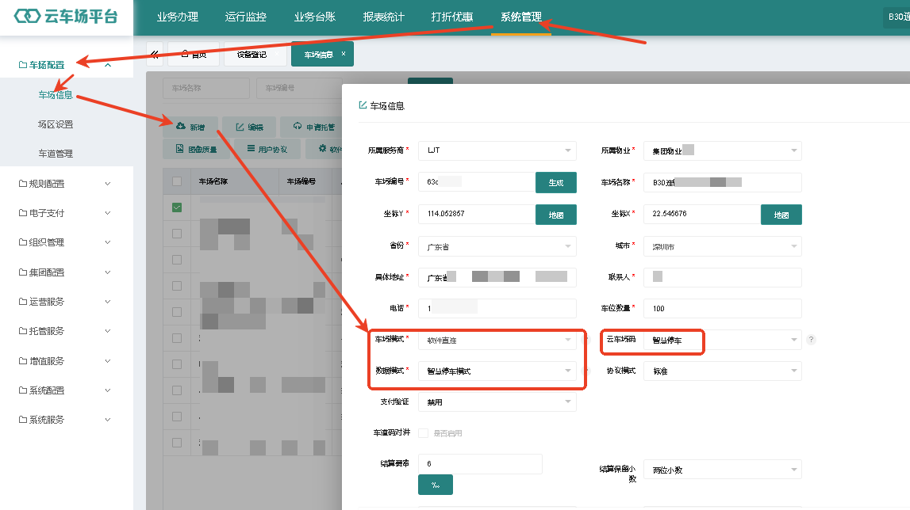Expand the 系统配置 menu chevron
This screenshot has height=510, width=910.
(107, 390)
